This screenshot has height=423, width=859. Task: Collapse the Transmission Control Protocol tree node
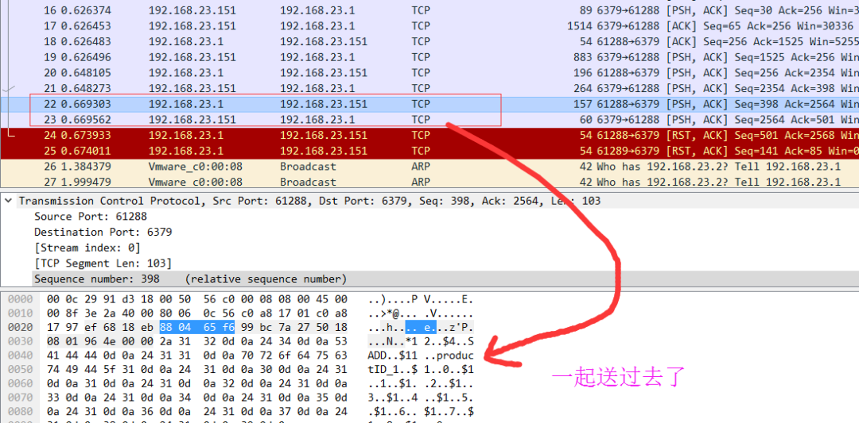[x=8, y=201]
